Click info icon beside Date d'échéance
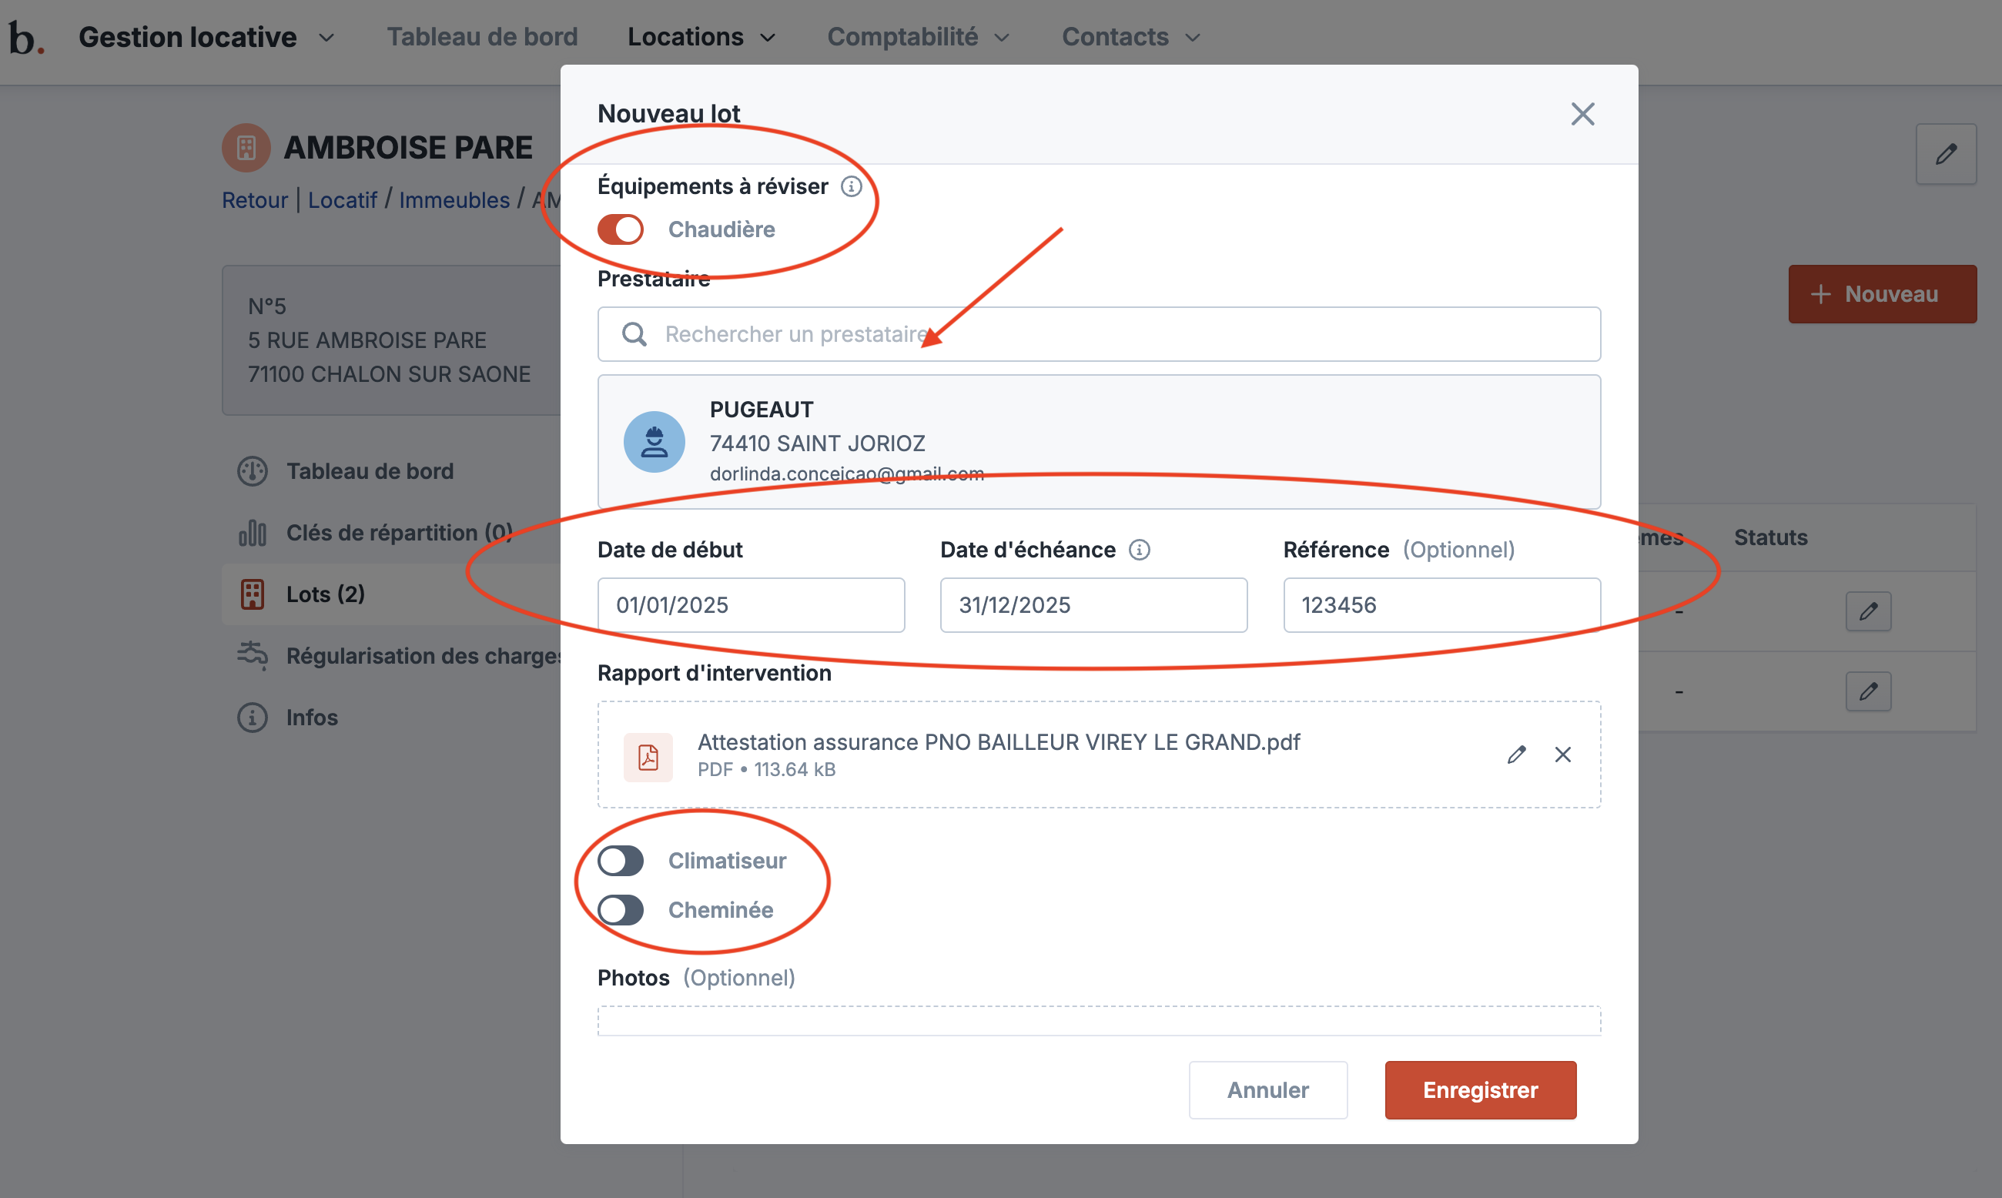 [1138, 550]
